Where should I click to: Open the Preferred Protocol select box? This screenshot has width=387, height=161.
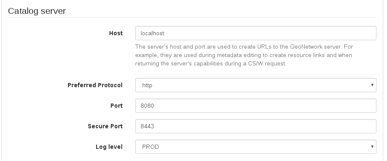point(256,85)
